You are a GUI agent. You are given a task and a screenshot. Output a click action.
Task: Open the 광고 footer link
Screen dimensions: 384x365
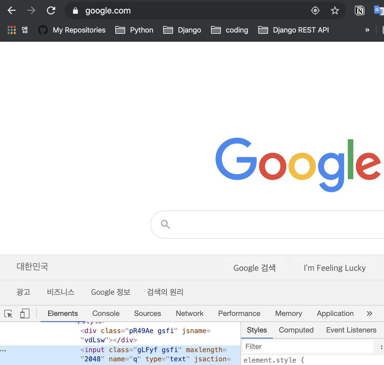[23, 292]
